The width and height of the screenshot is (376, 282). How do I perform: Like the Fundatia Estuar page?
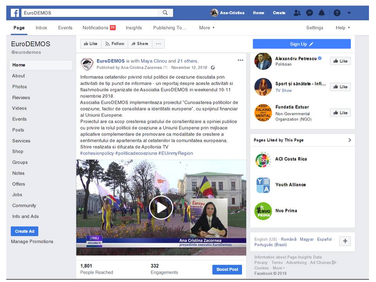click(340, 113)
